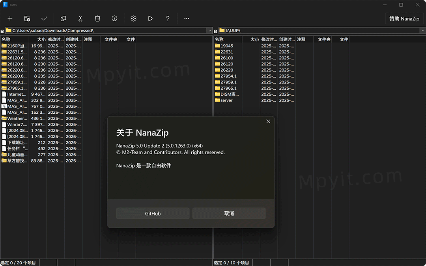Minimize the NanaZip window
Screen dimensions: 426x266
pos(385,5)
